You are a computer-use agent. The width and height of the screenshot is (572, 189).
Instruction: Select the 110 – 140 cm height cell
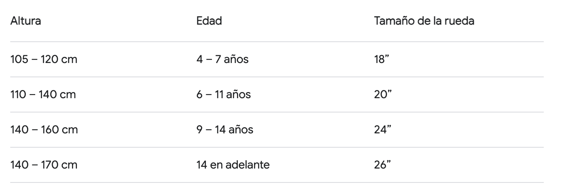coord(43,95)
